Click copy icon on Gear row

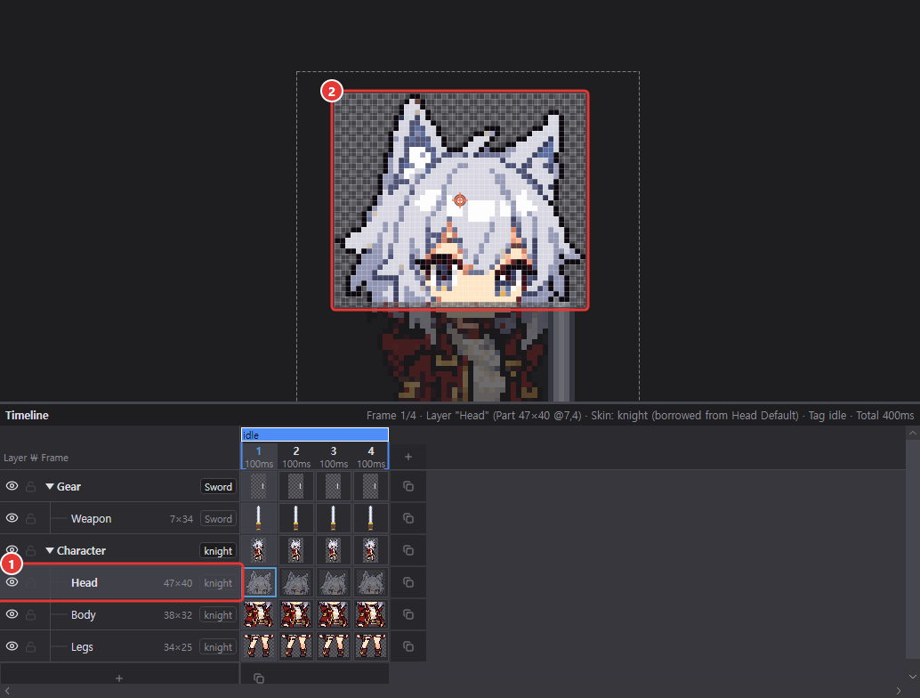(408, 486)
